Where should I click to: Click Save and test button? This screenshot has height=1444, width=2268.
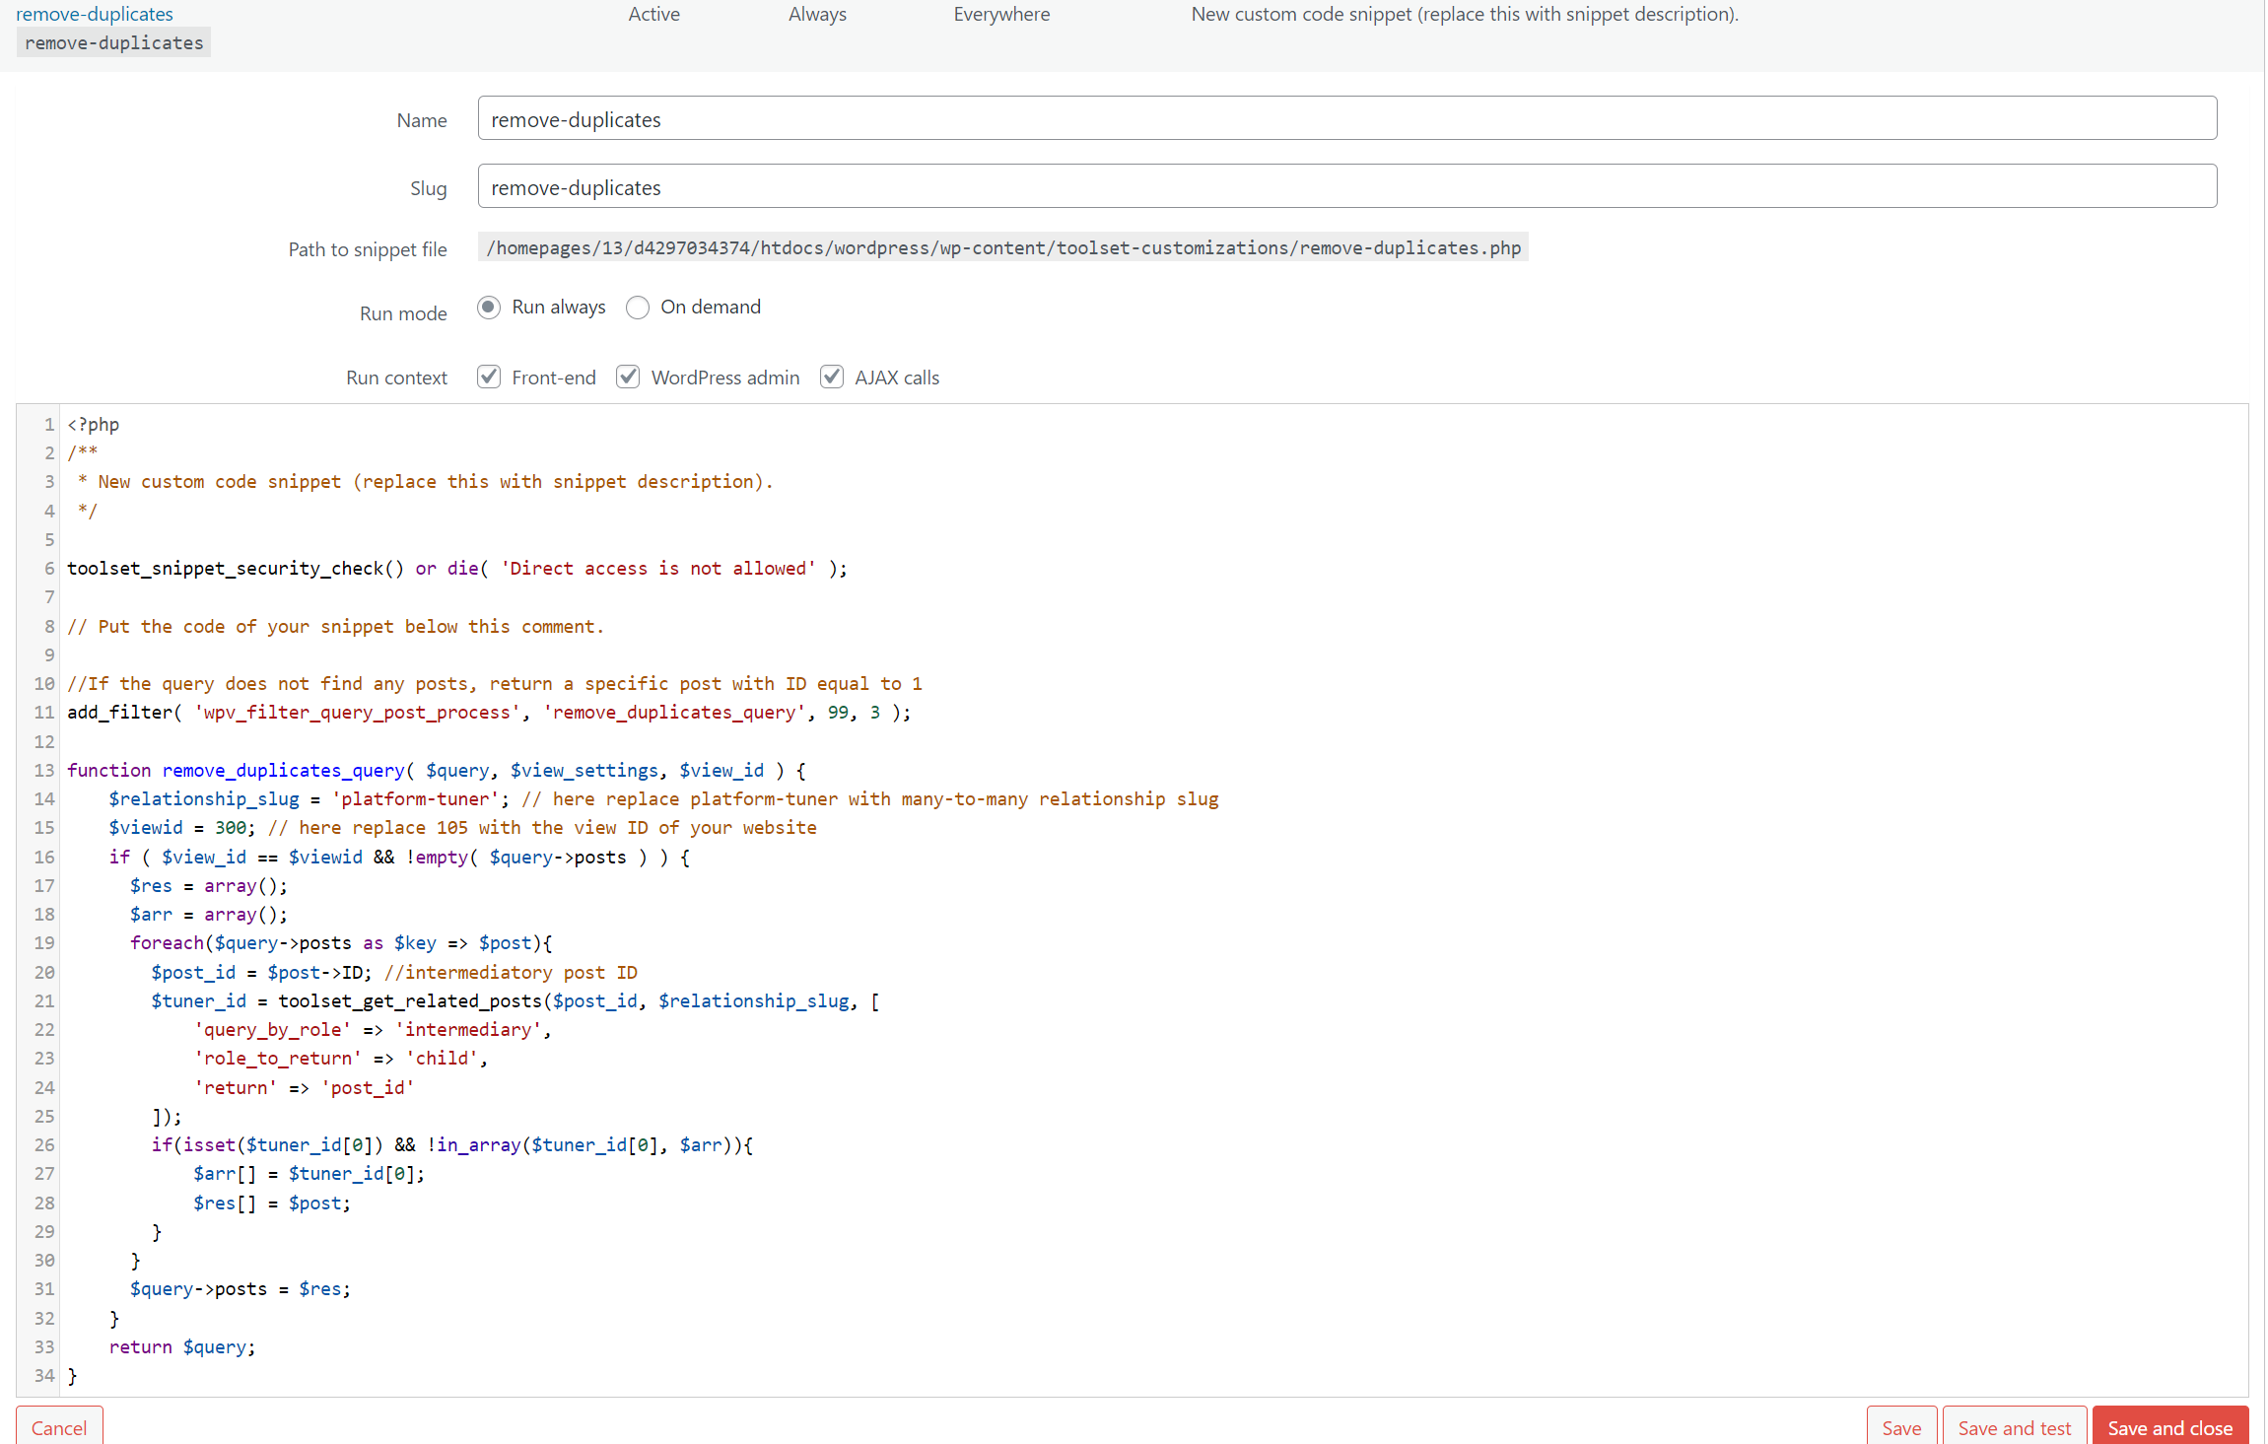tap(2015, 1426)
